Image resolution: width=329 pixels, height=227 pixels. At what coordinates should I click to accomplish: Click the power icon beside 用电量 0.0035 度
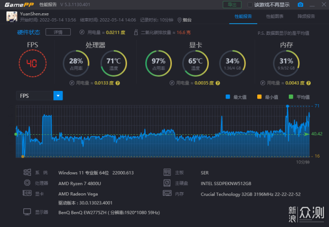click(172, 83)
